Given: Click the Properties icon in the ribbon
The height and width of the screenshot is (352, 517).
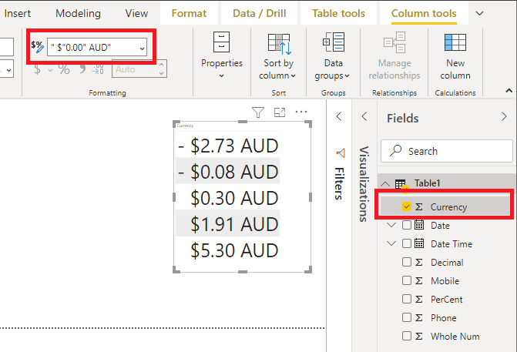Looking at the screenshot, I should coord(221,42).
